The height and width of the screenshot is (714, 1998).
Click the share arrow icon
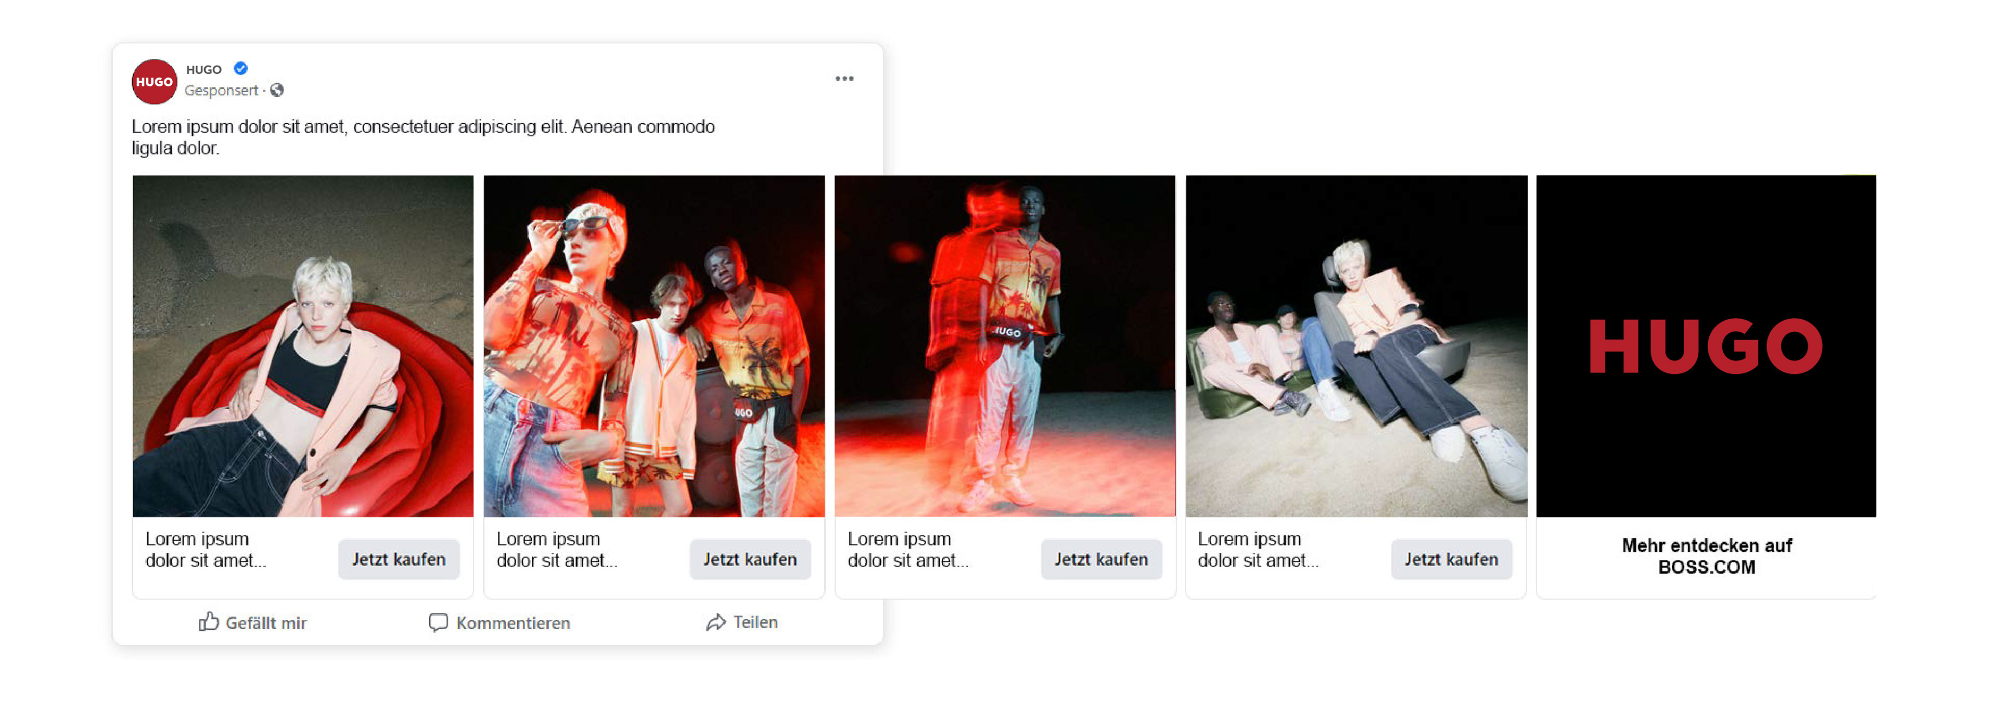[x=716, y=622]
